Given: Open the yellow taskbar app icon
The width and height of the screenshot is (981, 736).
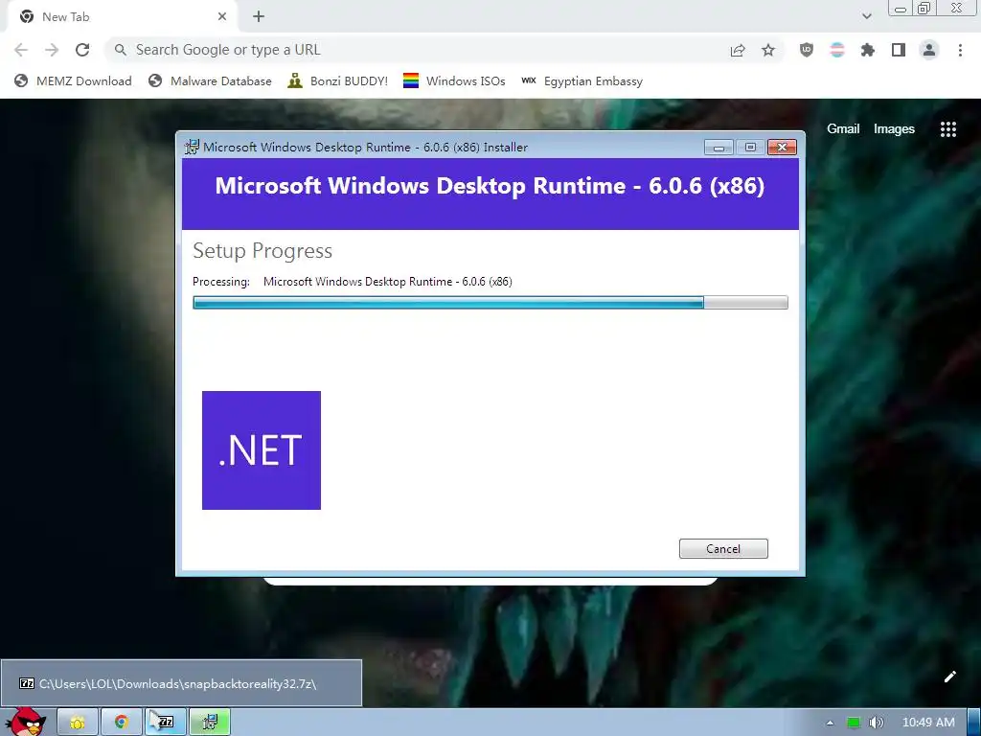Looking at the screenshot, I should point(78,723).
